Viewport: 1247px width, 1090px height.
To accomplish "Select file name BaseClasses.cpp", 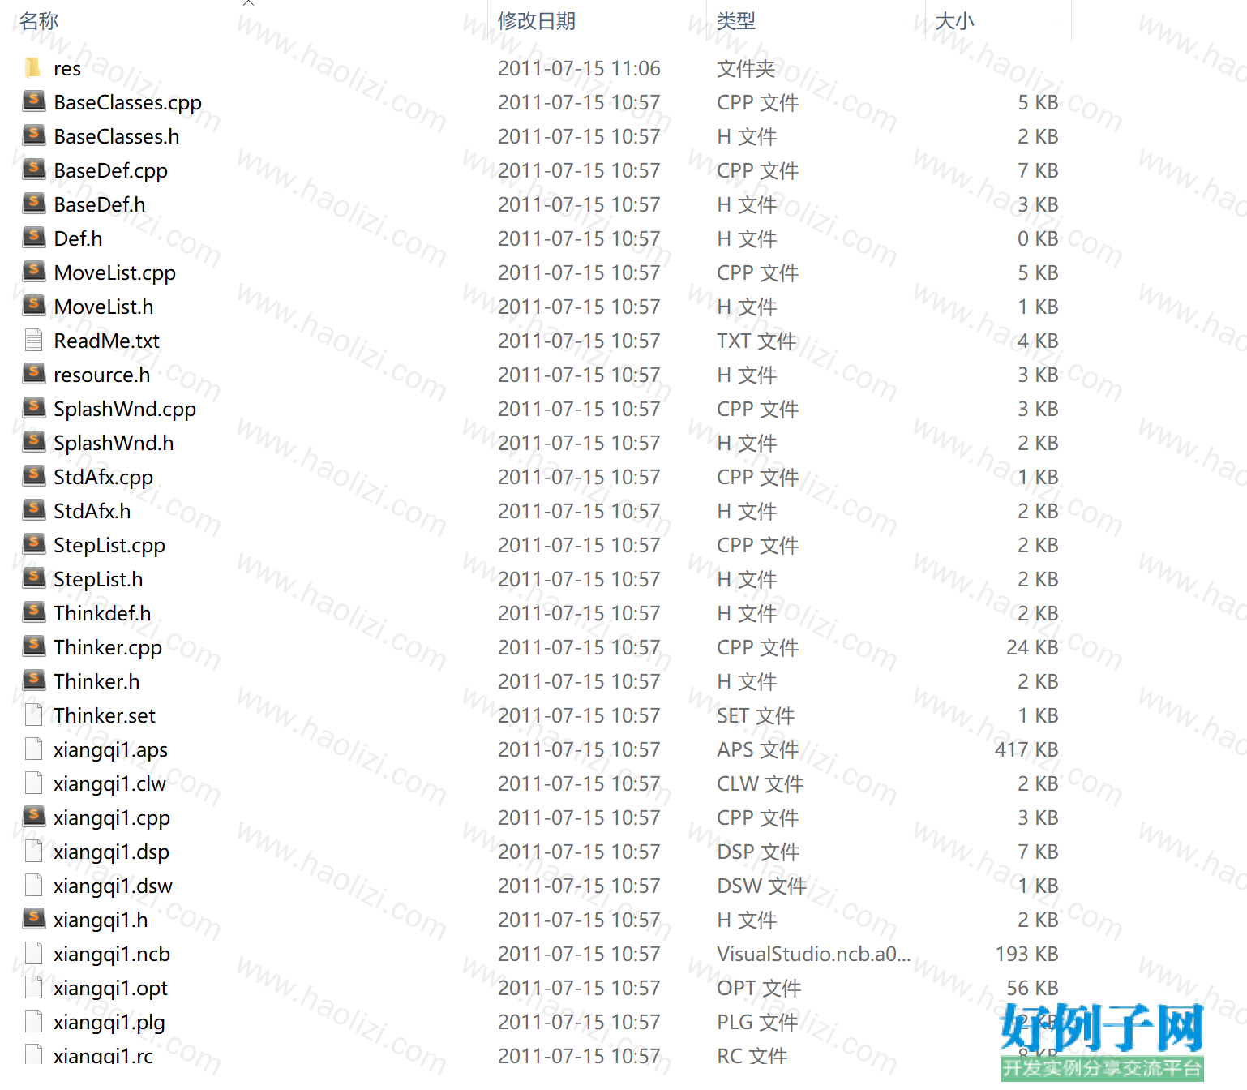I will (x=127, y=103).
